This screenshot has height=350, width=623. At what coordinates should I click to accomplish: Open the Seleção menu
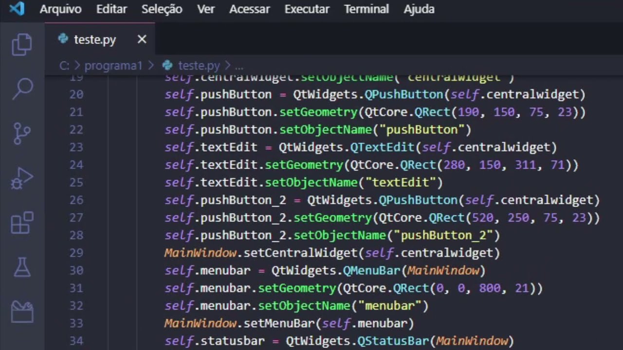pyautogui.click(x=162, y=9)
